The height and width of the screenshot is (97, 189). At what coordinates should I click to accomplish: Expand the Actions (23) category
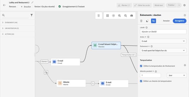(17, 34)
